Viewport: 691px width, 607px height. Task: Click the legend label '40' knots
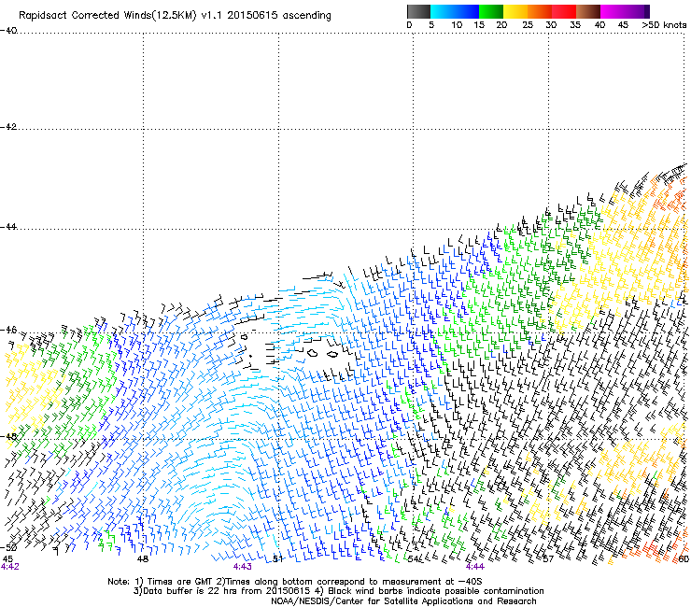(599, 25)
